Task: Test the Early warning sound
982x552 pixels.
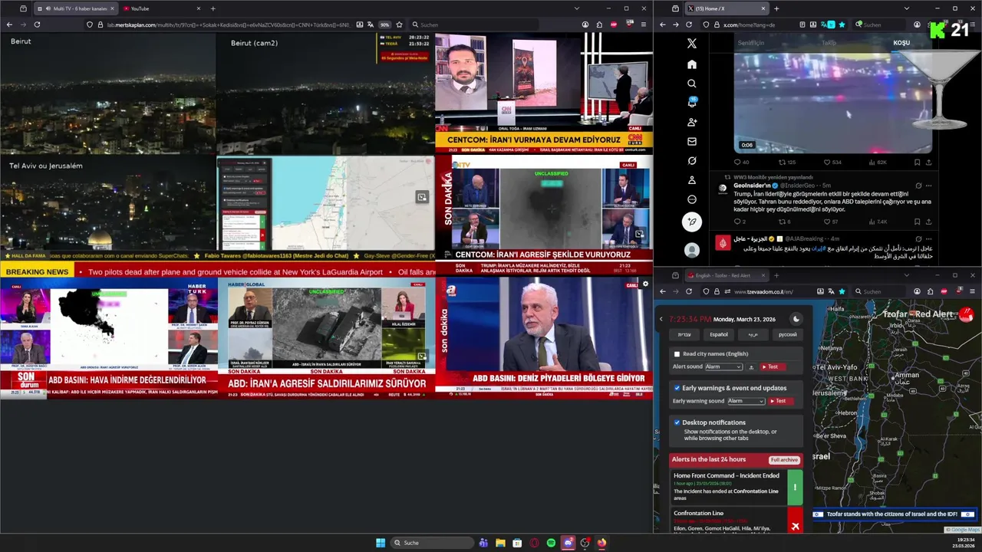Action: 780,401
